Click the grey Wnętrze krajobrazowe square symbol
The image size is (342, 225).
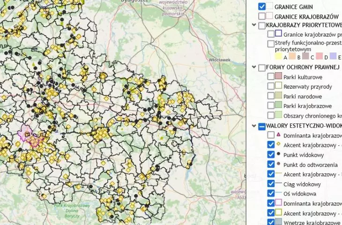278,222
